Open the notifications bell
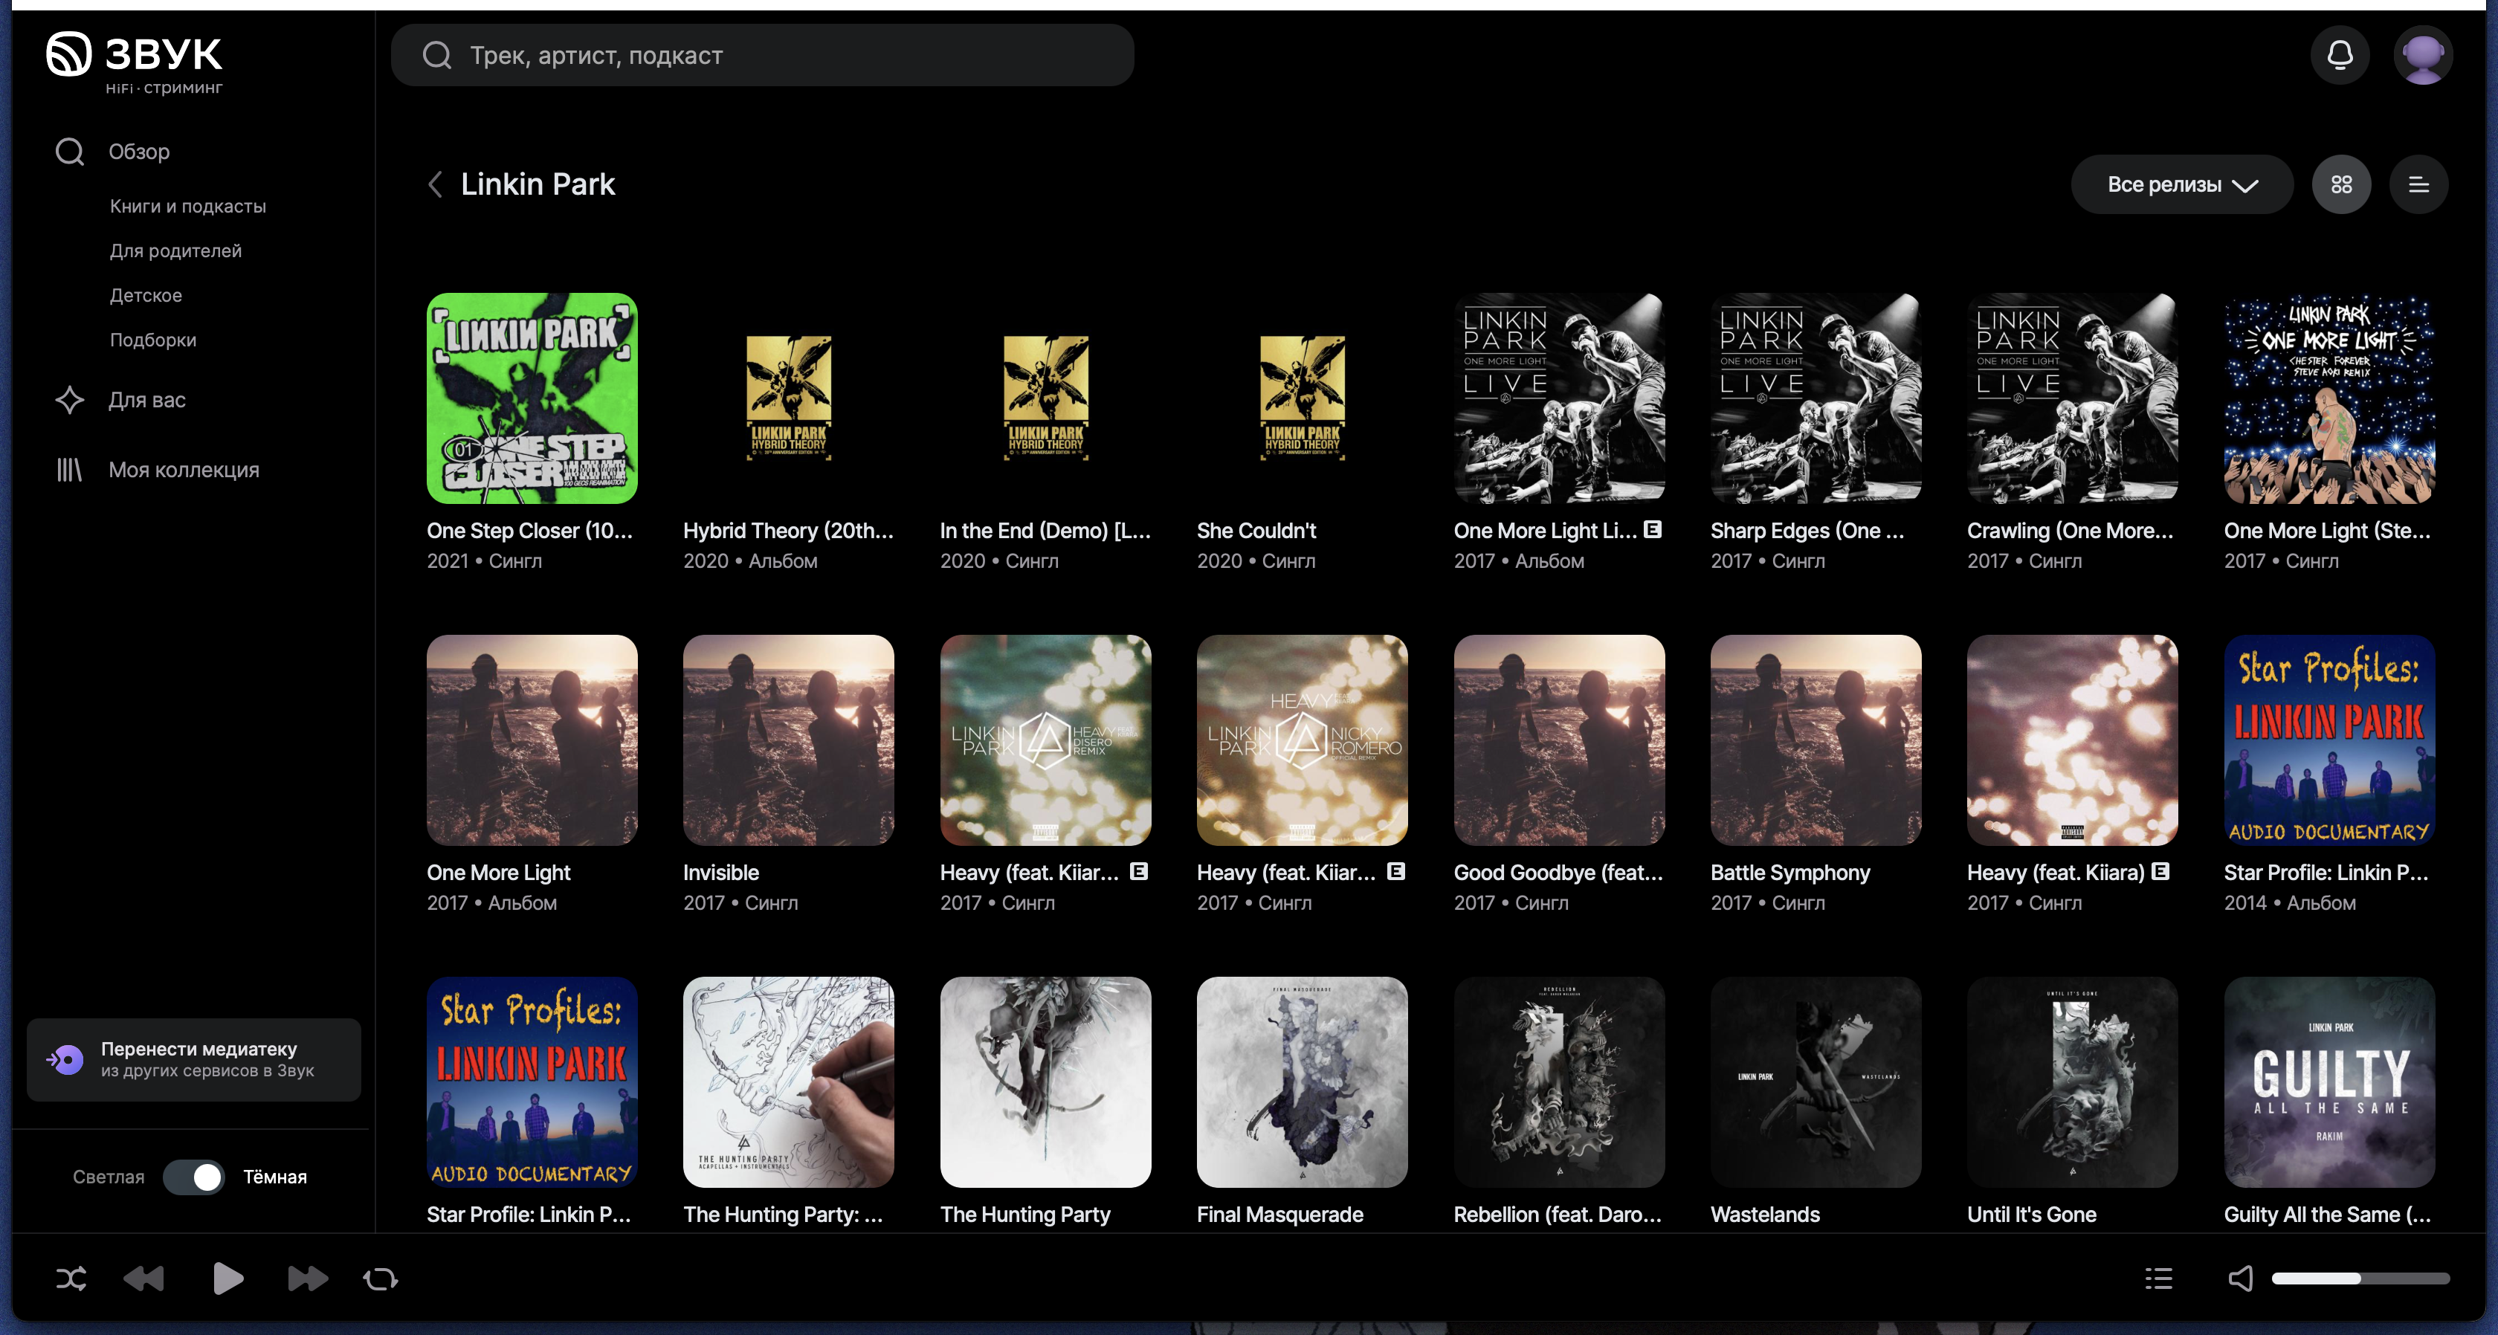 [2340, 55]
